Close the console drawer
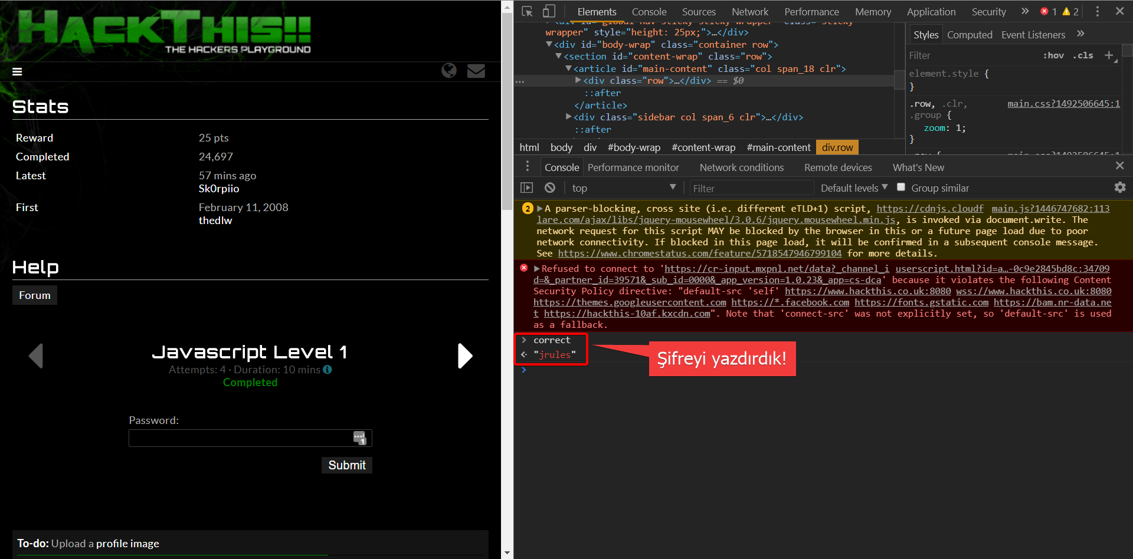This screenshot has height=559, width=1133. pos(1119,166)
